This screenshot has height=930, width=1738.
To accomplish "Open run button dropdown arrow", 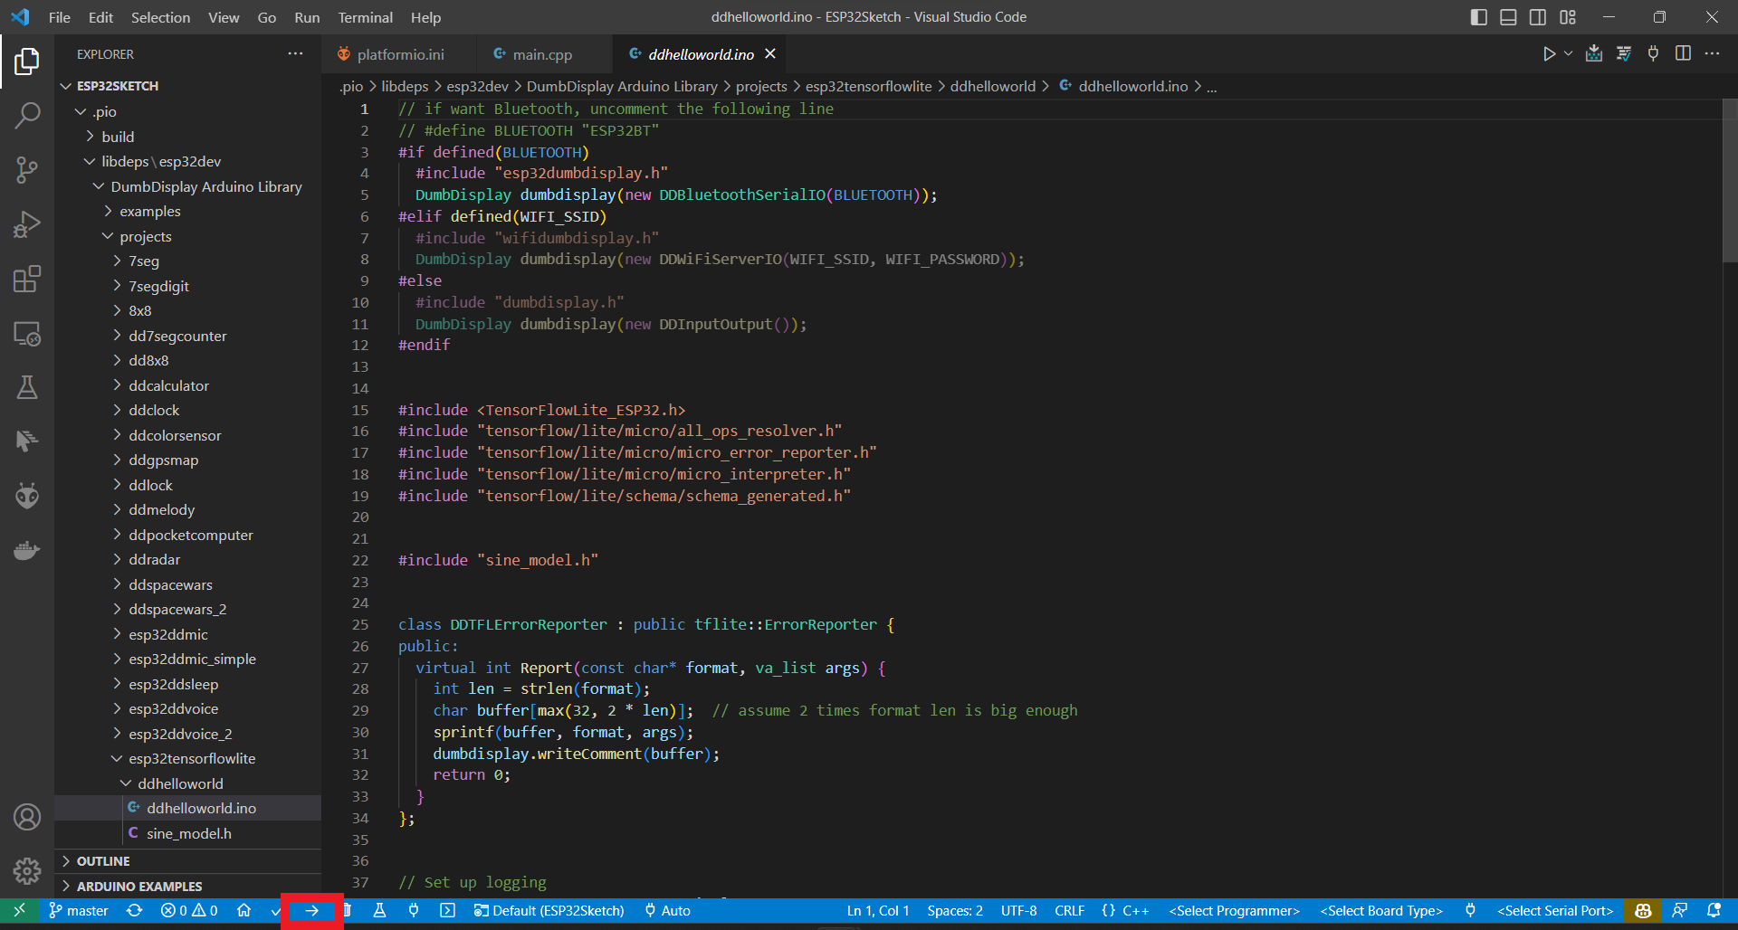I will point(1568,54).
